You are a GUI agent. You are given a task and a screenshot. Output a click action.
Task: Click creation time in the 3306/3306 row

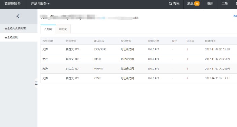click(x=217, y=49)
